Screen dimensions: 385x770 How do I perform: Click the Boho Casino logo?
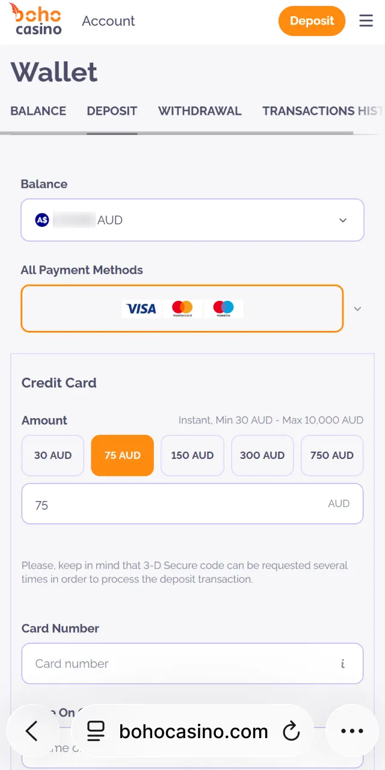pos(35,20)
